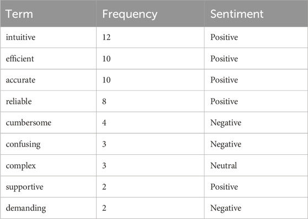Image resolution: width=308 pixels, height=219 pixels.
Task: Select the term intuitive
Action: point(20,37)
